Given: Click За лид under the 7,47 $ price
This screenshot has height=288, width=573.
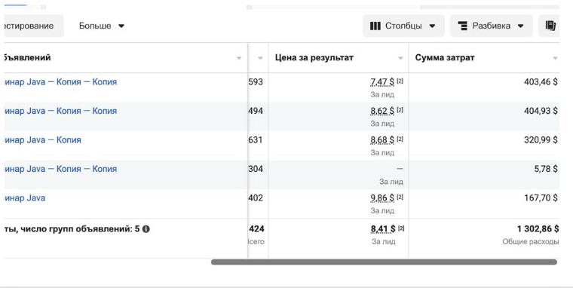Looking at the screenshot, I should (382, 95).
